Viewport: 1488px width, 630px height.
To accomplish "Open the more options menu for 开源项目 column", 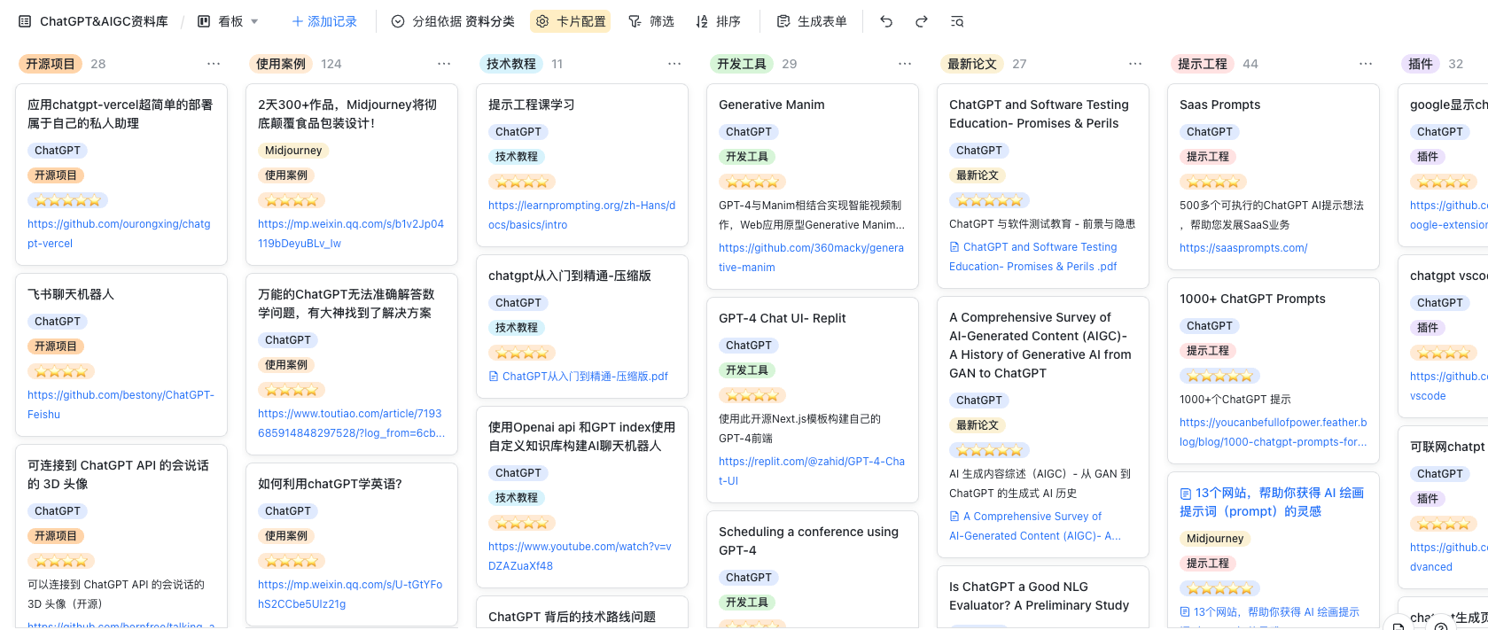I will coord(214,64).
